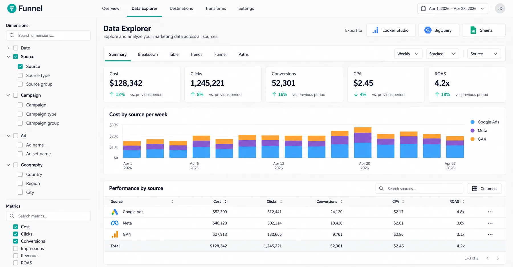Click the Meta legend color dot
This screenshot has width=513, height=267.
point(472,131)
